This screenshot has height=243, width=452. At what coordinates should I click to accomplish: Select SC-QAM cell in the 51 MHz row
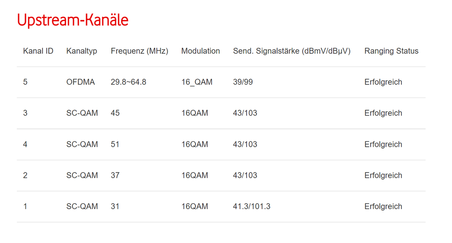click(82, 145)
